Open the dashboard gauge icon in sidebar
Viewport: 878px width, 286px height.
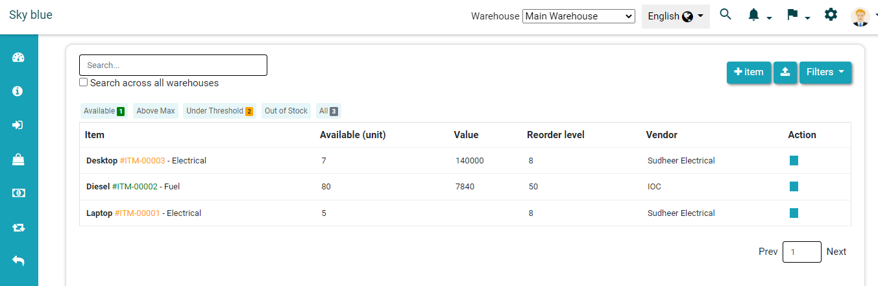click(x=18, y=57)
